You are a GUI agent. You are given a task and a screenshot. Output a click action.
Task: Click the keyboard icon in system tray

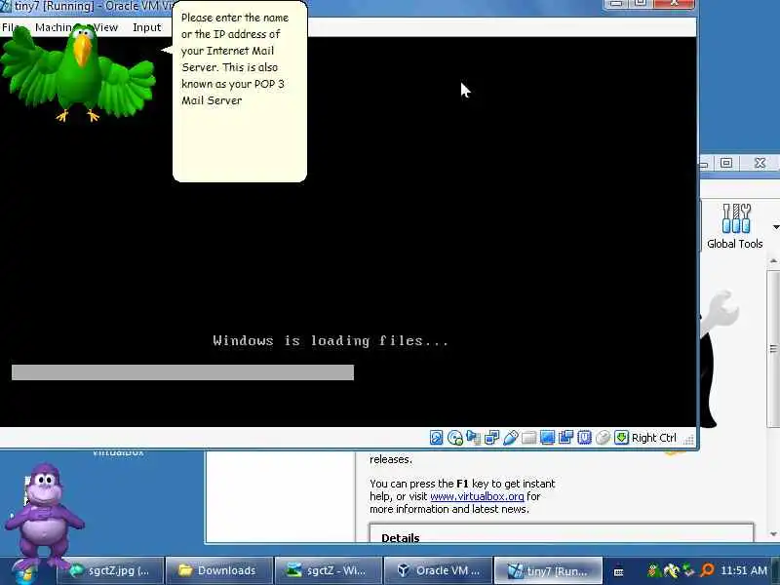click(618, 572)
